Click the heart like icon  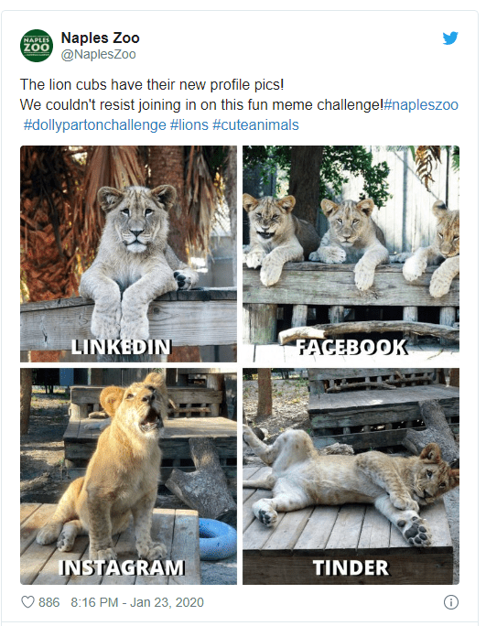point(27,602)
